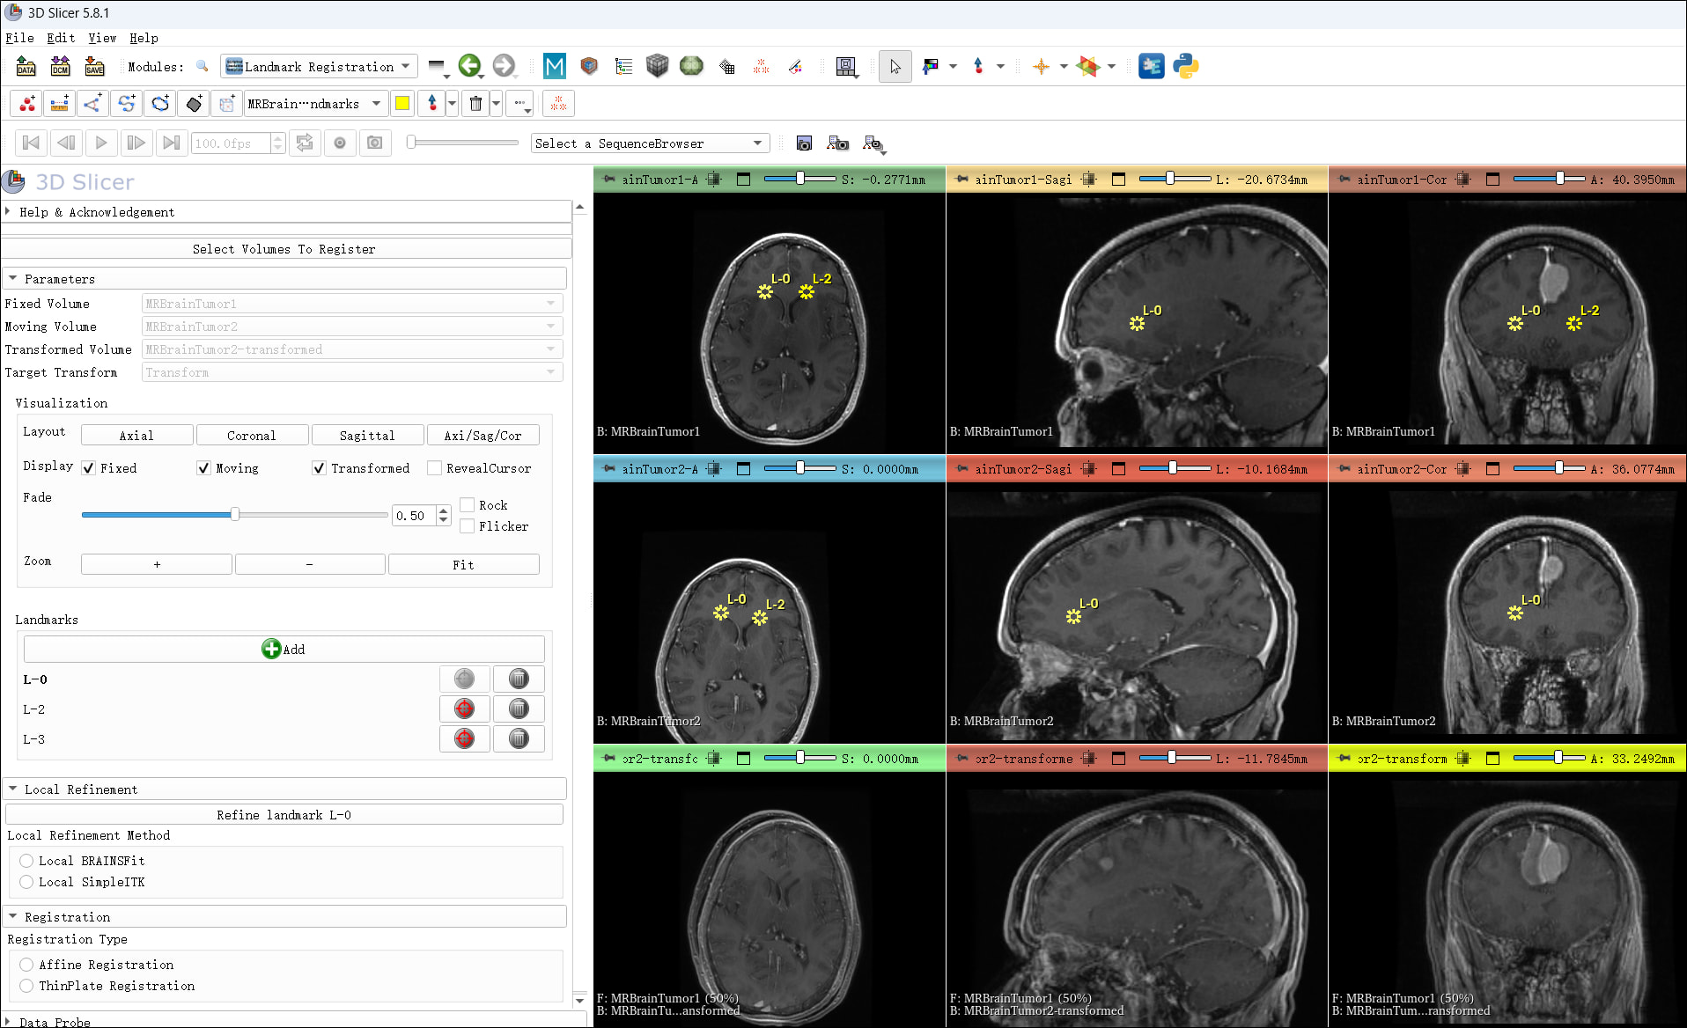Click the Load DICOM icon

pyautogui.click(x=60, y=66)
